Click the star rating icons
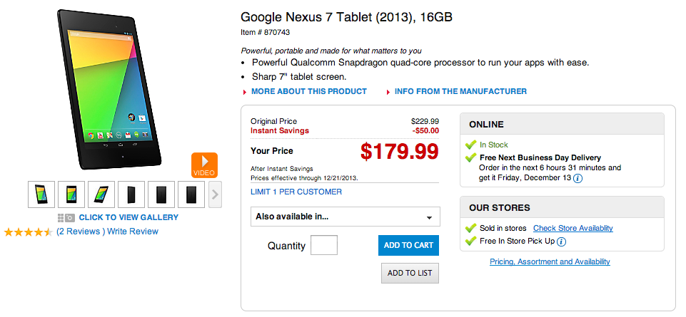686x317 pixels. (28, 232)
